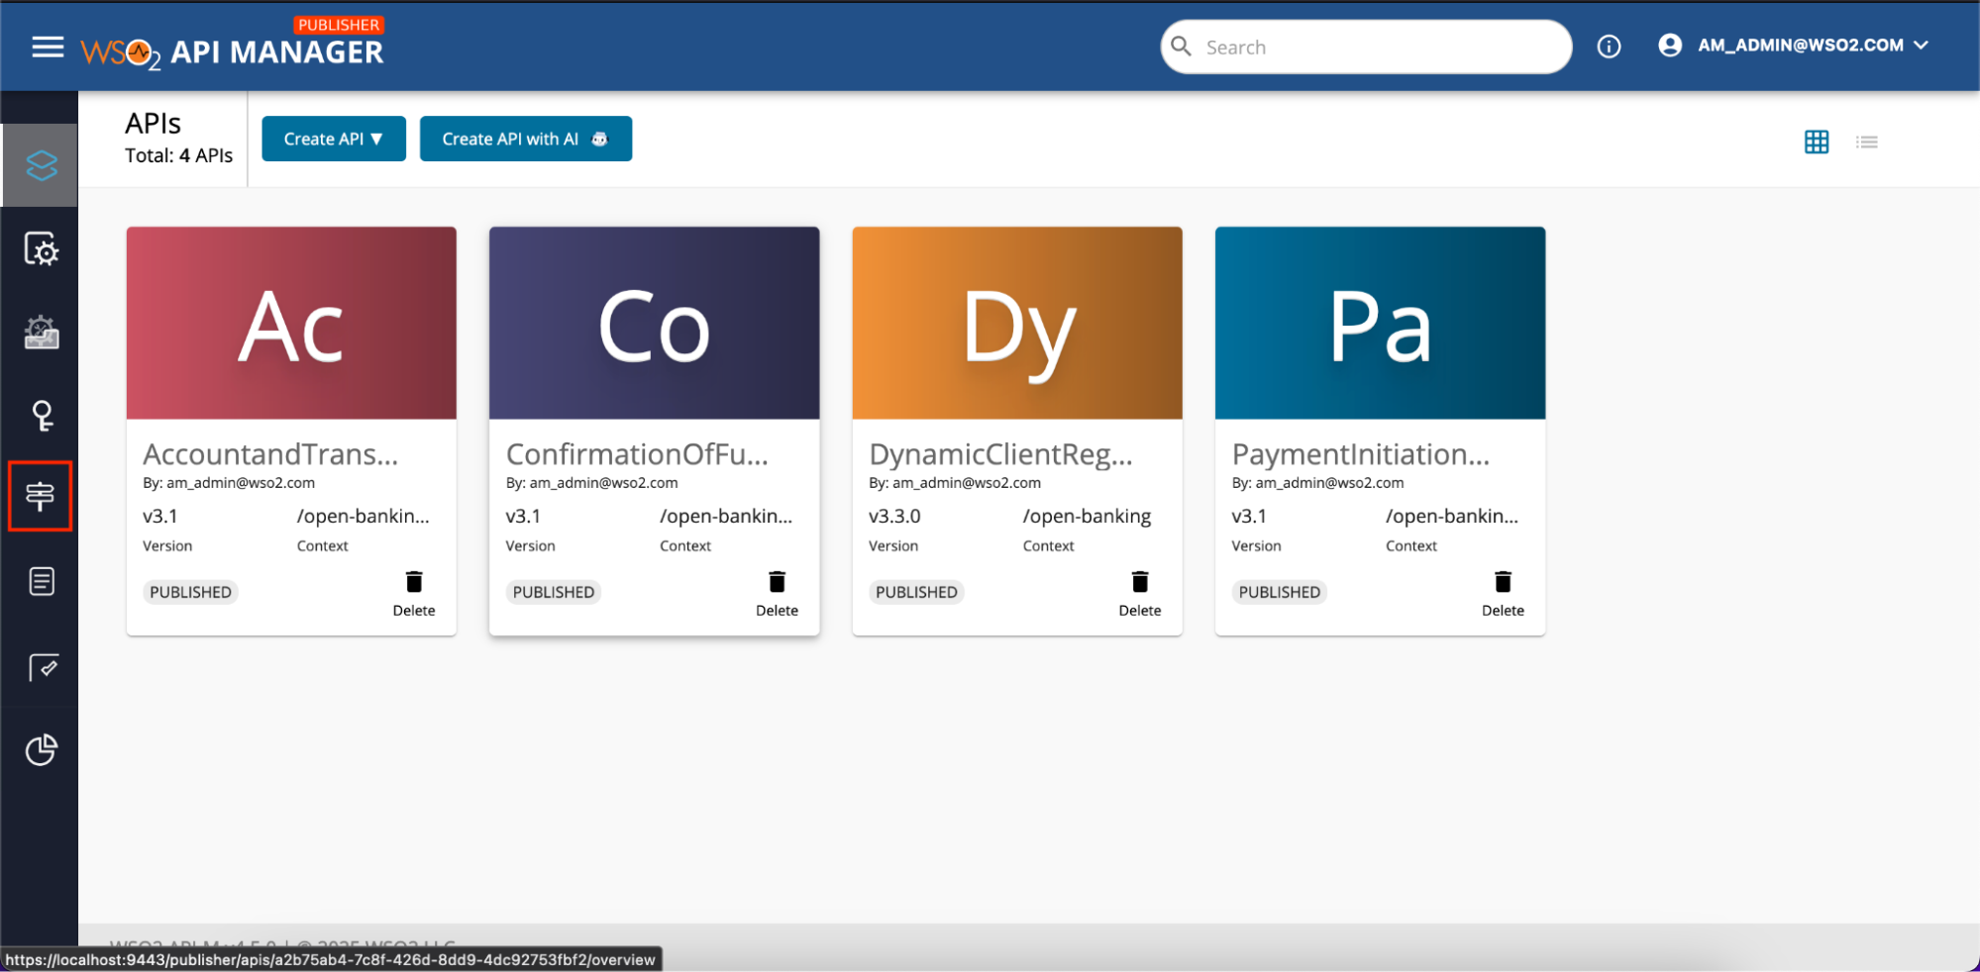This screenshot has width=1980, height=972.
Task: Open the hamburger menu
Action: tap(48, 47)
